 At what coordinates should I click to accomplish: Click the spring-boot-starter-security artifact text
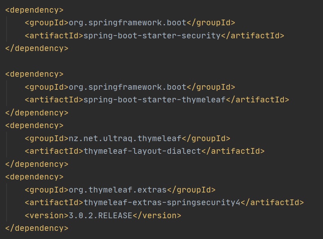(x=152, y=35)
